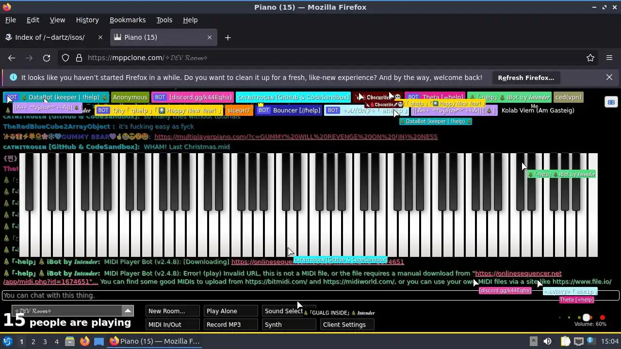Select participant siceon7
Viewport: 621px width, 349px height.
click(x=239, y=111)
